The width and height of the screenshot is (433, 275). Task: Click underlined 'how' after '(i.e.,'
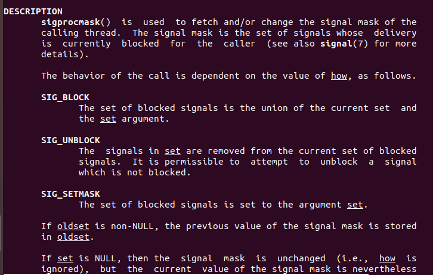pyautogui.click(x=387, y=259)
